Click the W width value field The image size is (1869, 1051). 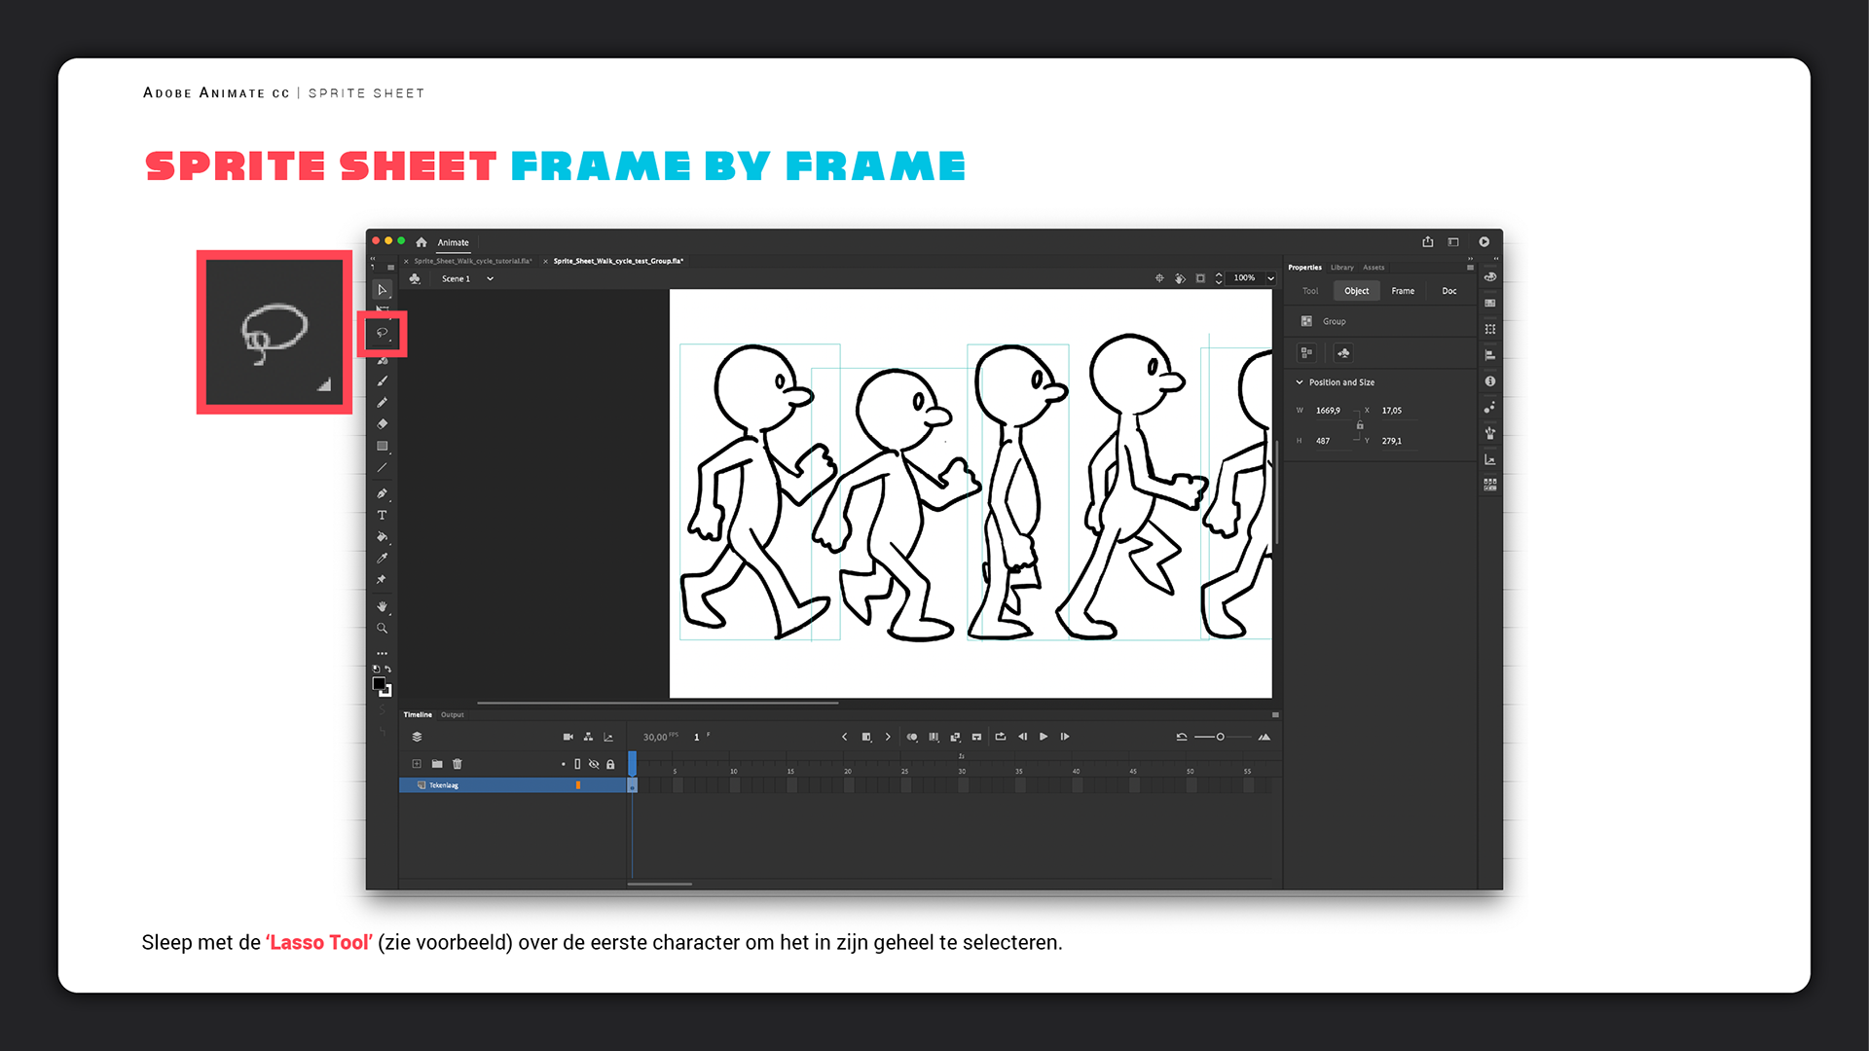point(1328,411)
